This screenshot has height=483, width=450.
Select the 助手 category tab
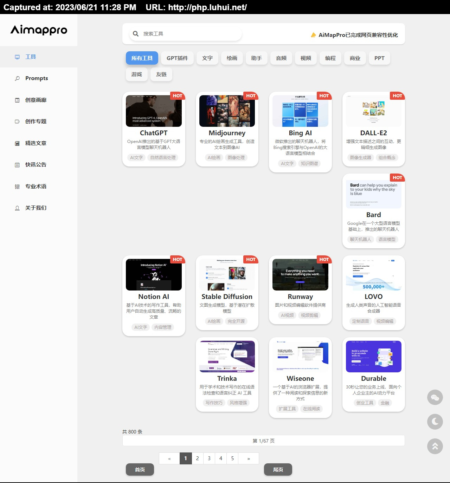257,58
